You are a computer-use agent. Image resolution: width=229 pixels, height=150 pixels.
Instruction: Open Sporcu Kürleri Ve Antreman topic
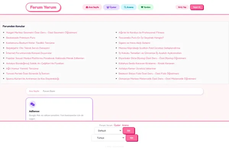pyautogui.click(x=32, y=79)
